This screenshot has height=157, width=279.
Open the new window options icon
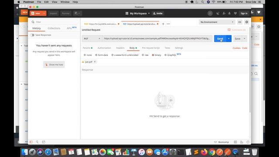(x=77, y=14)
